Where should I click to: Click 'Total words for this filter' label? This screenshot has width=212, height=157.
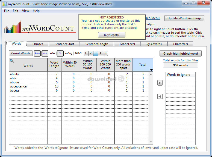(x=181, y=60)
